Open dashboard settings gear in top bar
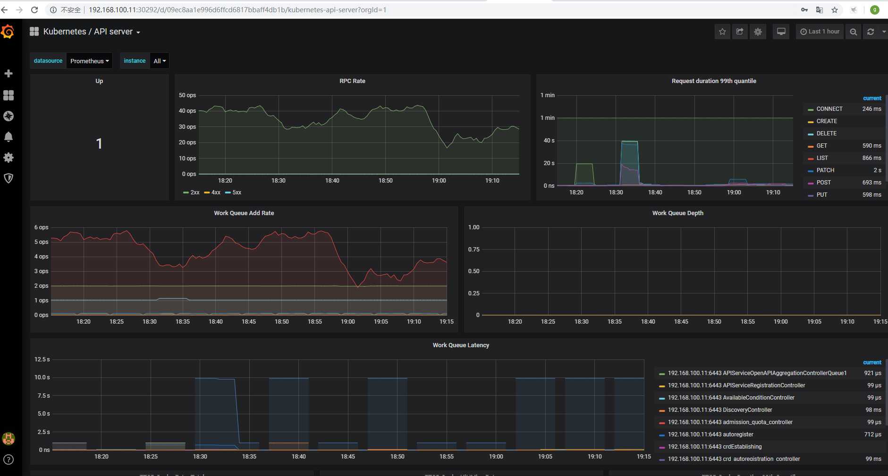The image size is (888, 476). [x=758, y=32]
